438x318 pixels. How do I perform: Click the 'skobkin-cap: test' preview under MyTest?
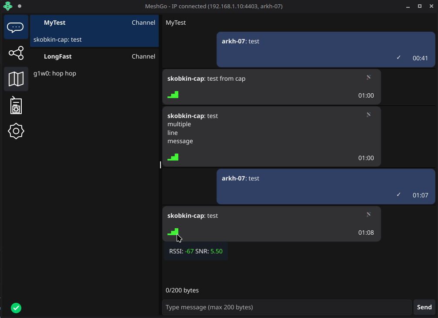(57, 39)
